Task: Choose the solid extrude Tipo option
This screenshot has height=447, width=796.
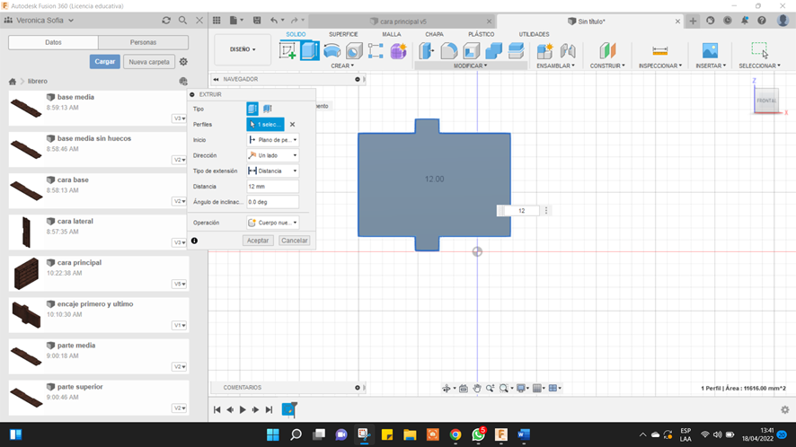Action: (x=252, y=109)
